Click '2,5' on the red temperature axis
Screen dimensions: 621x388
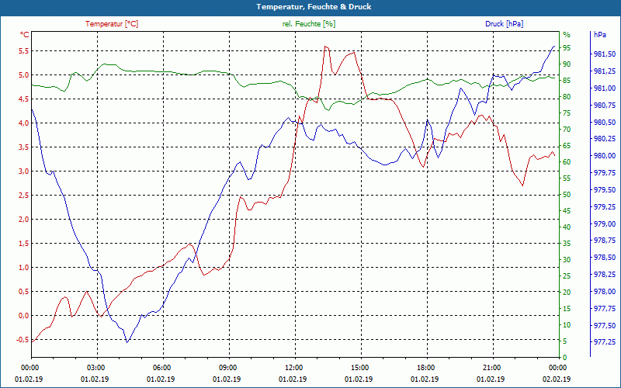point(23,196)
